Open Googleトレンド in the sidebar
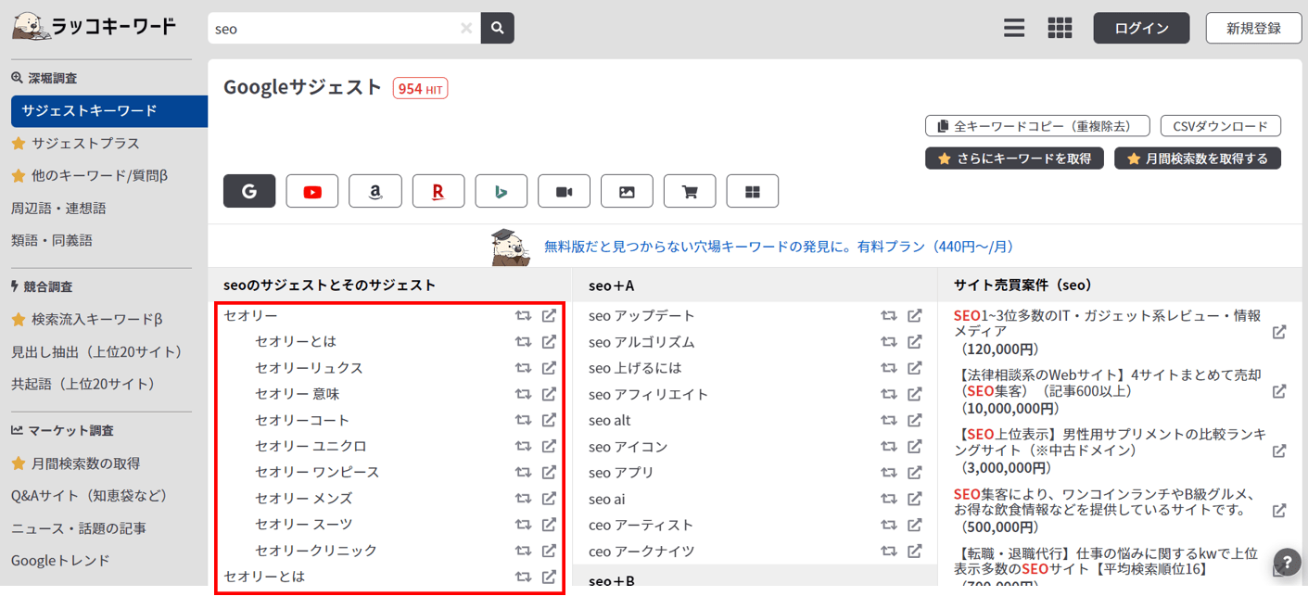The image size is (1308, 609). (60, 561)
